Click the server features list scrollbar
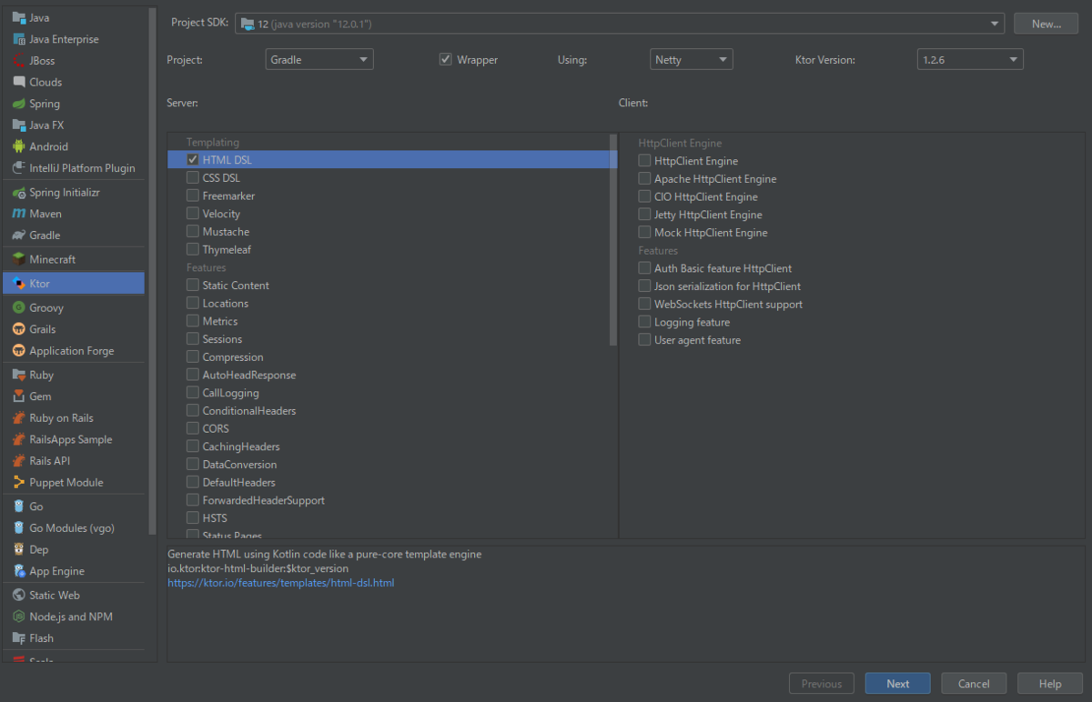 coord(613,240)
